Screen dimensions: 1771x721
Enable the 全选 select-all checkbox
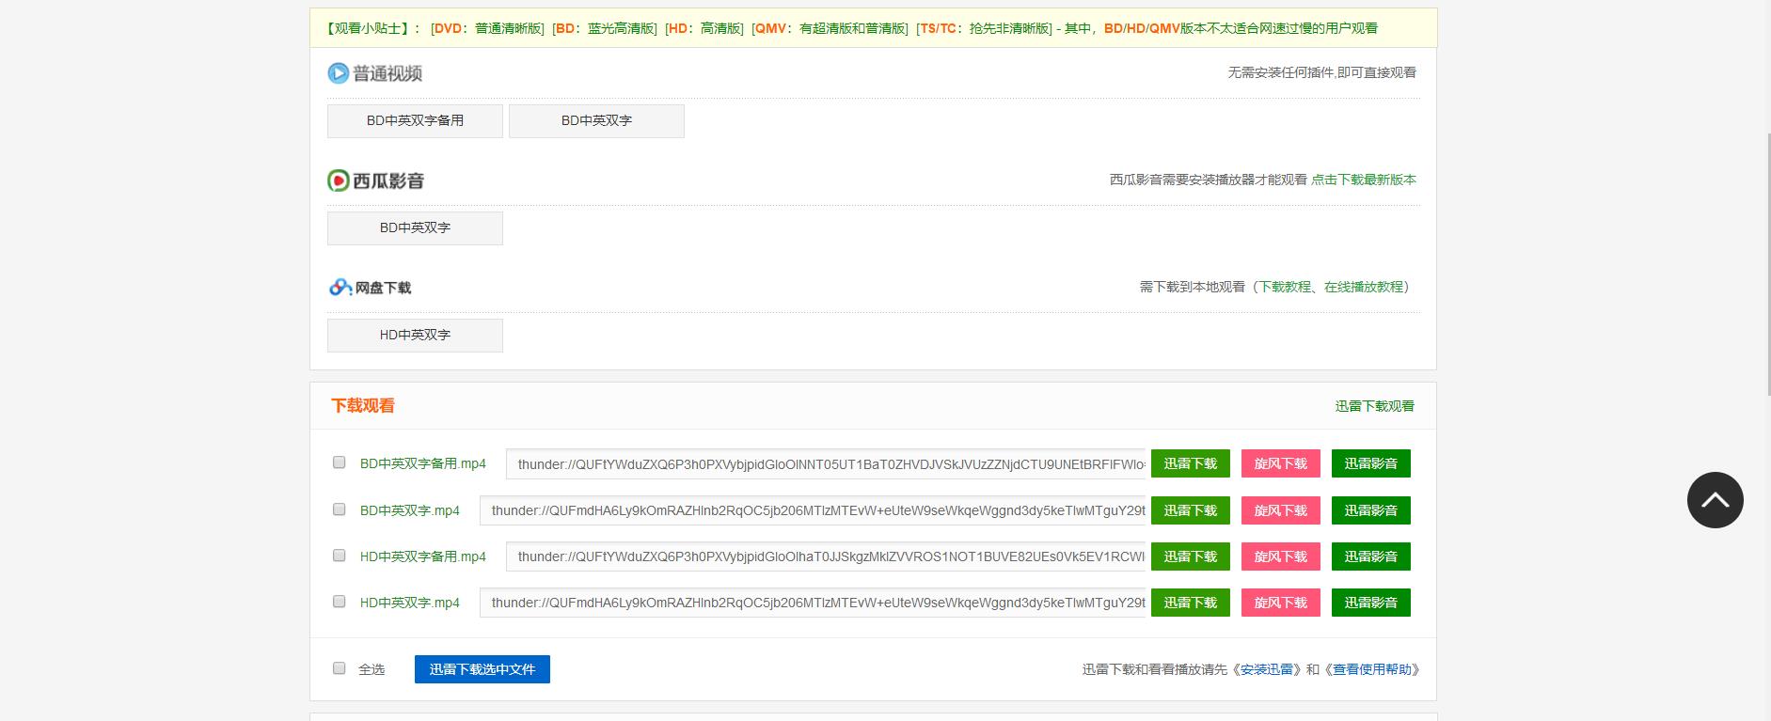(x=340, y=668)
